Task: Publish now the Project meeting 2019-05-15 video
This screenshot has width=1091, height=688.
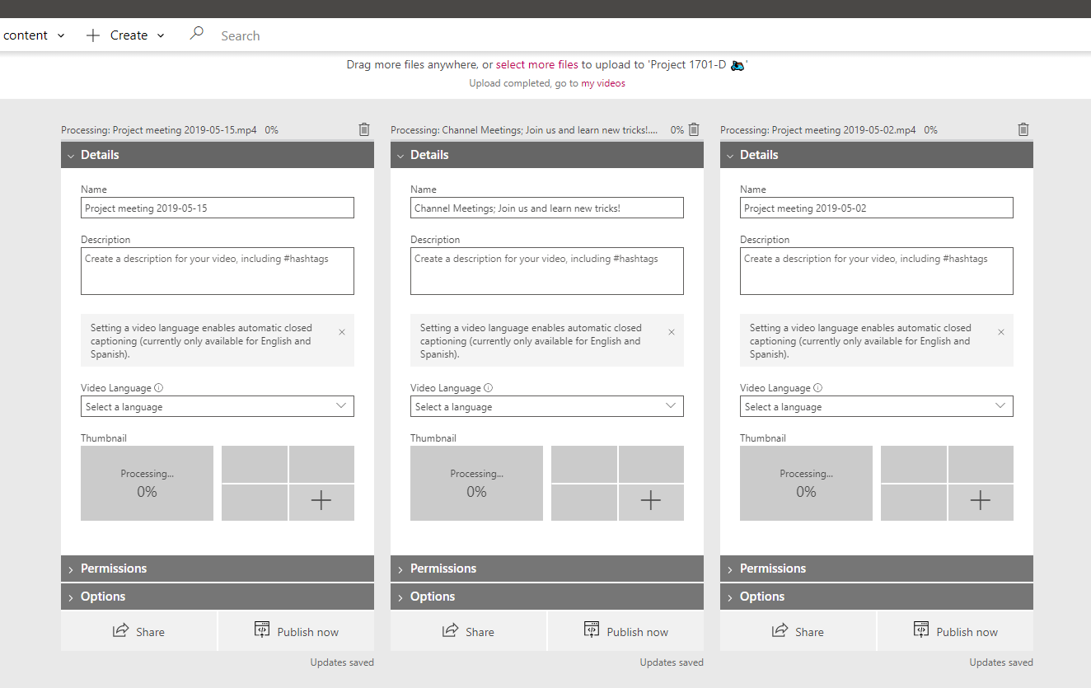Action: pos(297,631)
